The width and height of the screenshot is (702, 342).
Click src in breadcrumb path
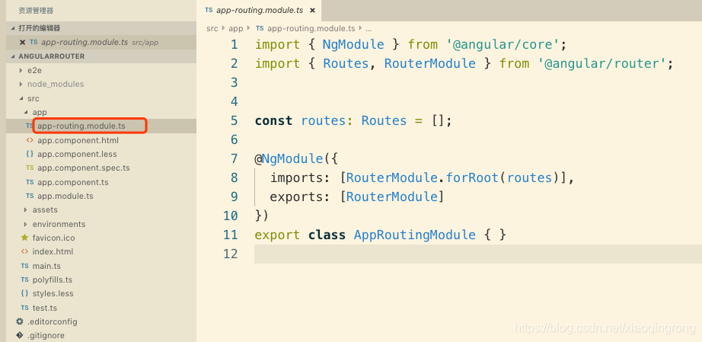click(x=212, y=28)
